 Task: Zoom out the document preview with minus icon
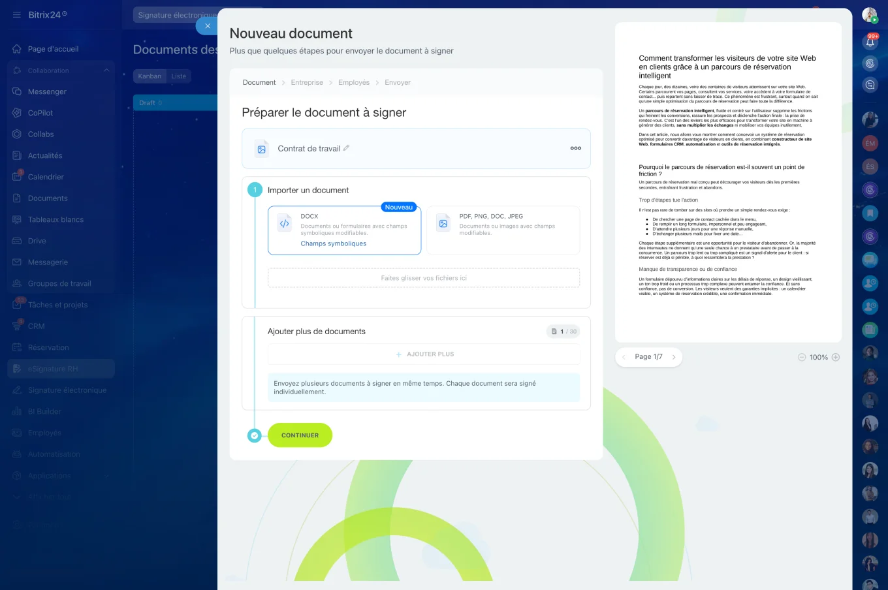click(x=802, y=358)
